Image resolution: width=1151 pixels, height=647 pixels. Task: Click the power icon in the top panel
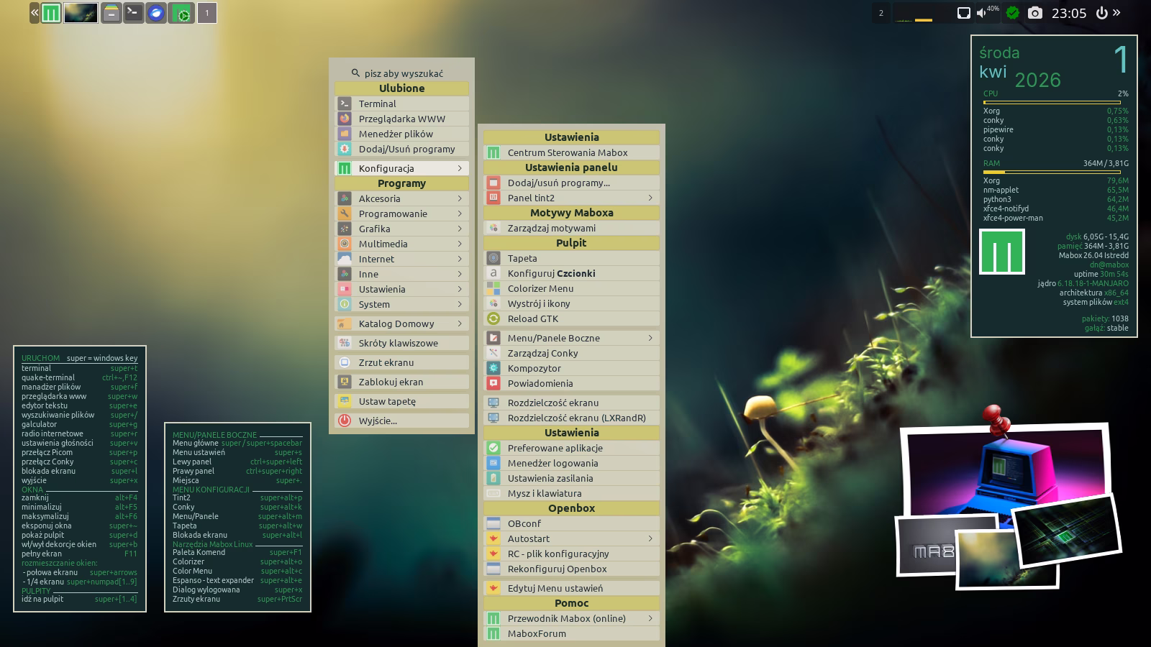1101,13
